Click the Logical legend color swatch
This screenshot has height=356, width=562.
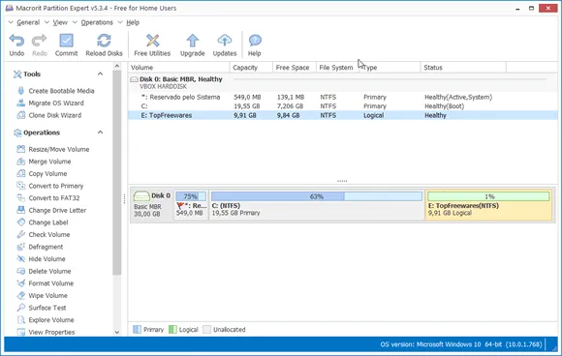tap(172, 329)
